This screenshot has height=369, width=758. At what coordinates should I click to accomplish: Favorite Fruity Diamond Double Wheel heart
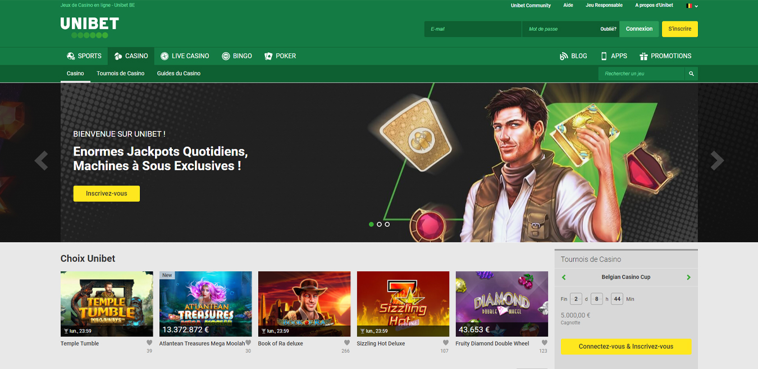pyautogui.click(x=545, y=343)
